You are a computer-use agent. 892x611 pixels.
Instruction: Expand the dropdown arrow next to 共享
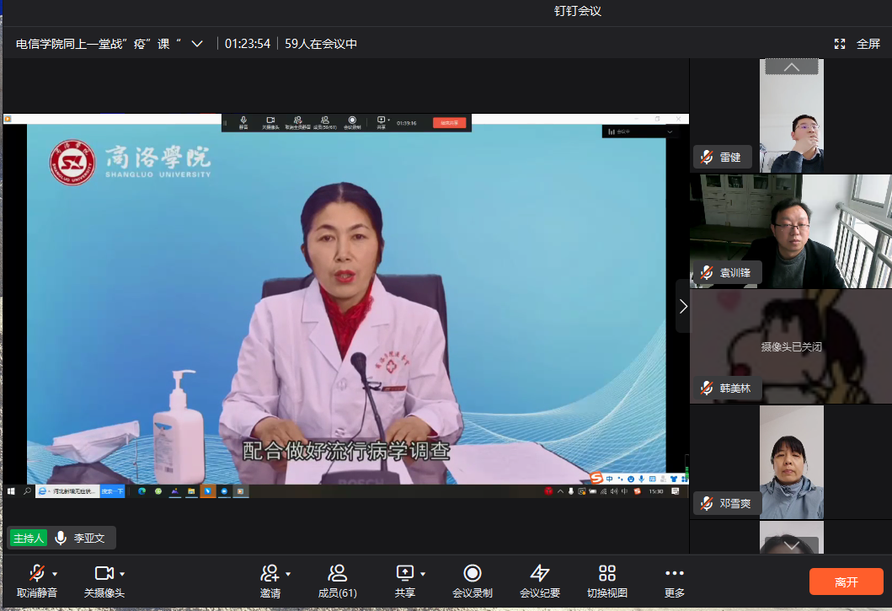[423, 574]
